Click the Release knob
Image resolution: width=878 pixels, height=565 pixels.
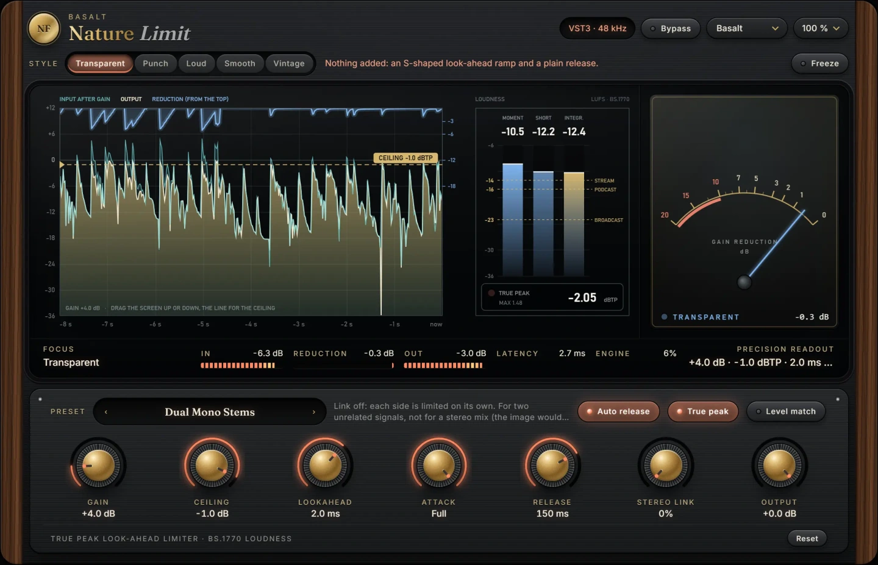[x=552, y=466]
